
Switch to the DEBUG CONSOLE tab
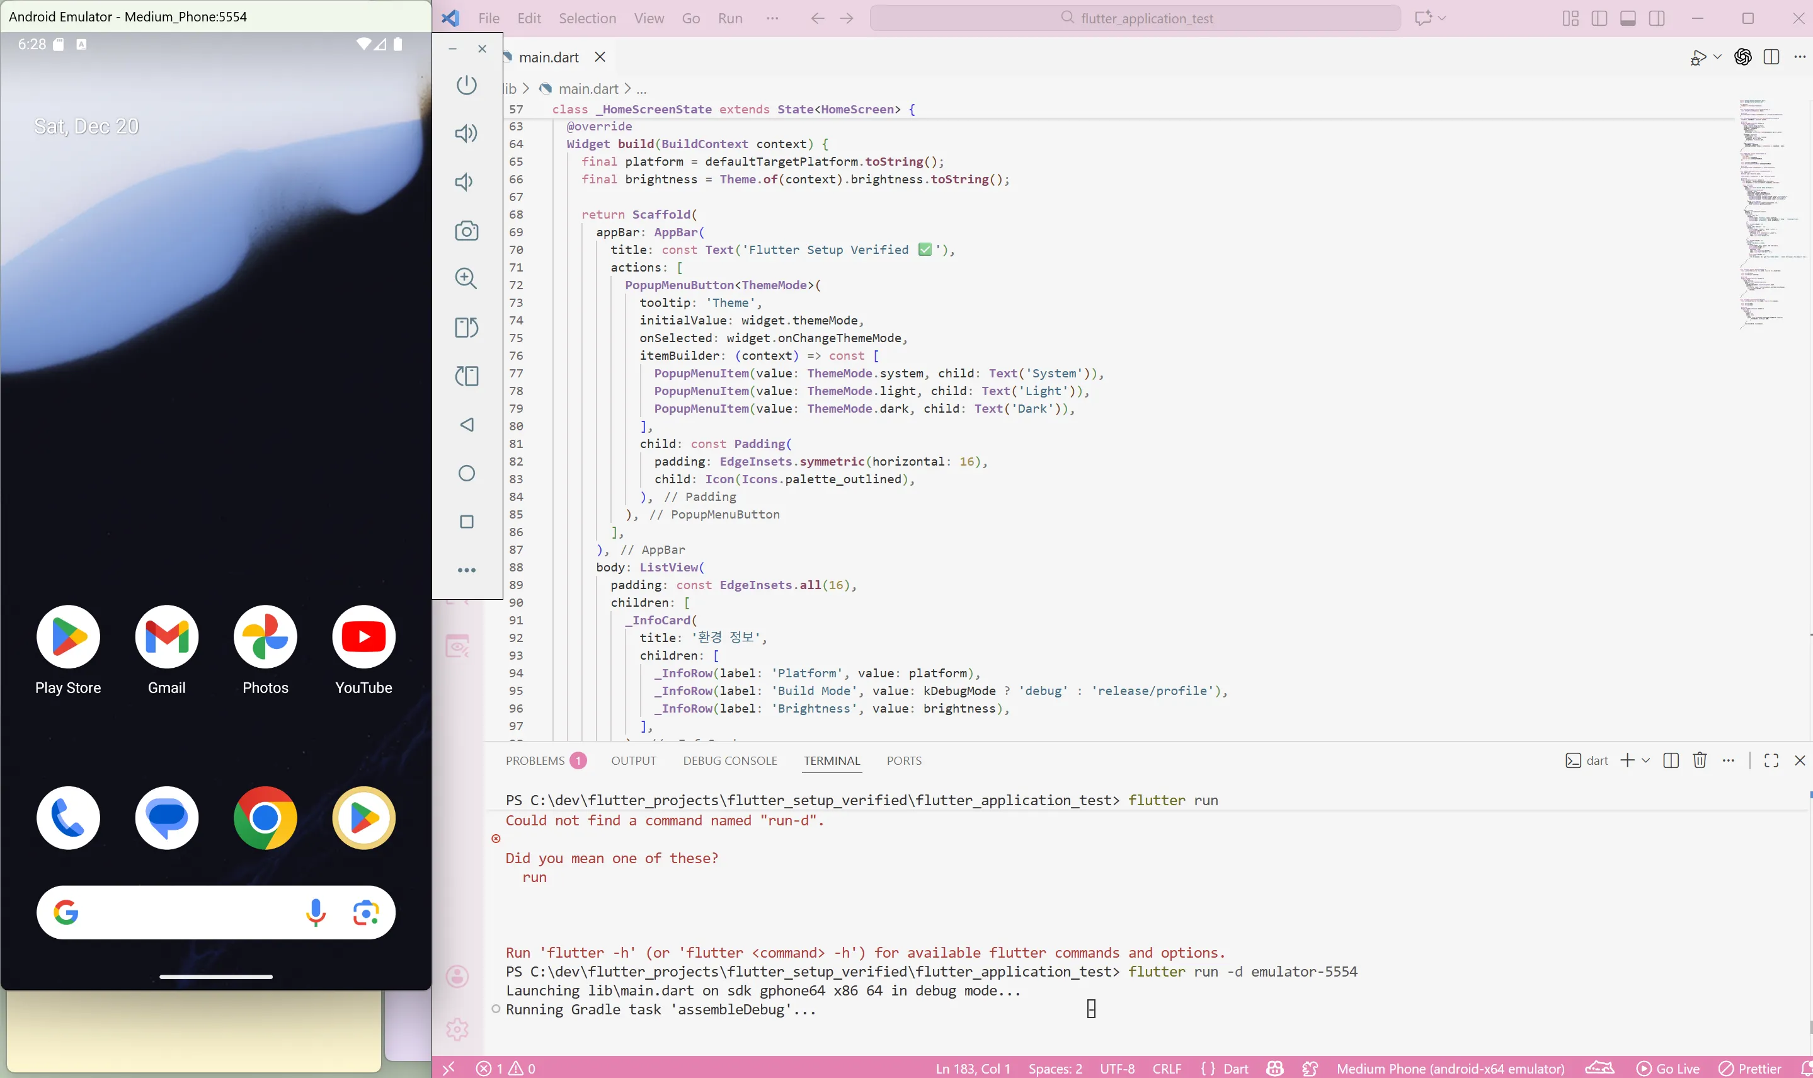[x=729, y=760]
